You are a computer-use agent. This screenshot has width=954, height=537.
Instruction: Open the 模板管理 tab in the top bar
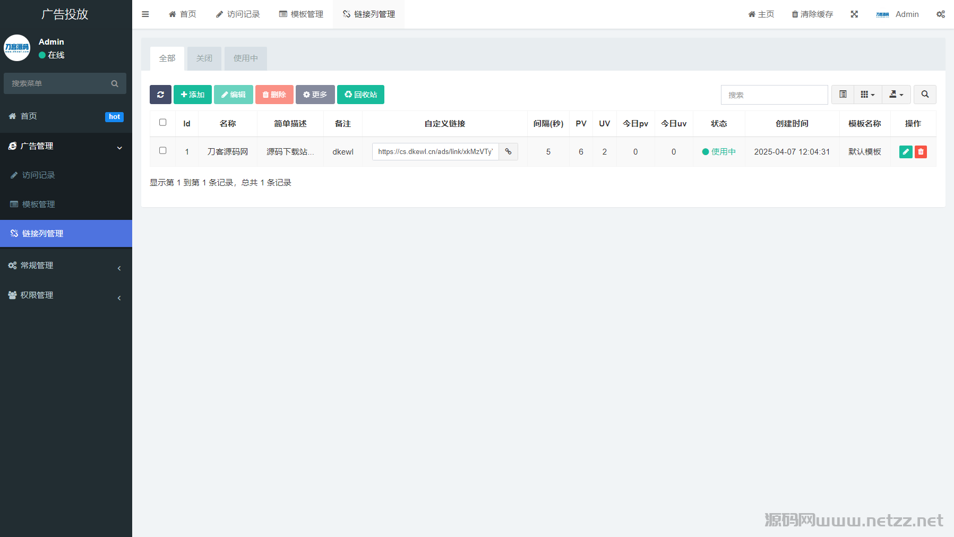coord(302,14)
